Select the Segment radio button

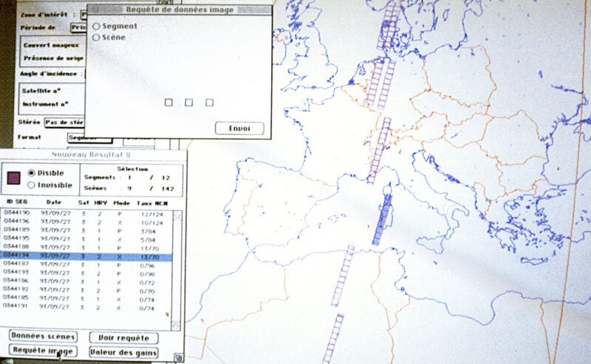[96, 27]
